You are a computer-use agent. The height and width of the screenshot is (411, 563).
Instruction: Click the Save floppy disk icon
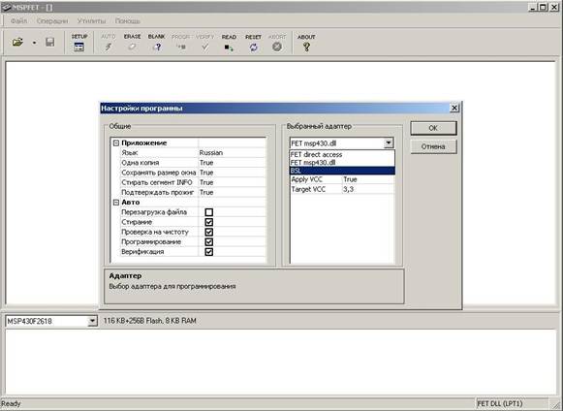tap(50, 43)
